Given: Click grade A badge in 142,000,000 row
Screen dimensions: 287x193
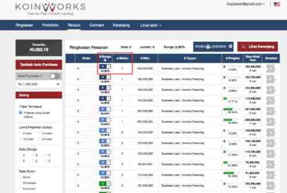Looking at the screenshot, I should (105, 99).
